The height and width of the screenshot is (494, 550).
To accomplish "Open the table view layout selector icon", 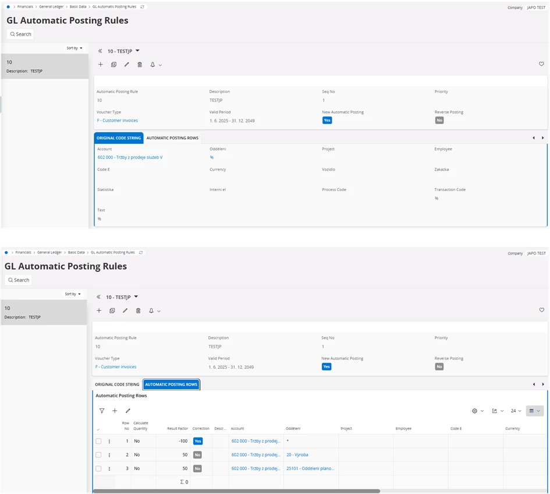I will point(534,411).
